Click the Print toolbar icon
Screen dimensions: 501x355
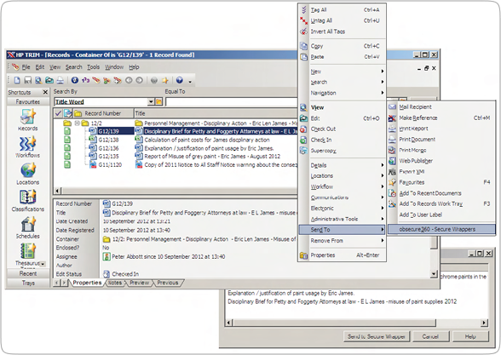(60, 80)
